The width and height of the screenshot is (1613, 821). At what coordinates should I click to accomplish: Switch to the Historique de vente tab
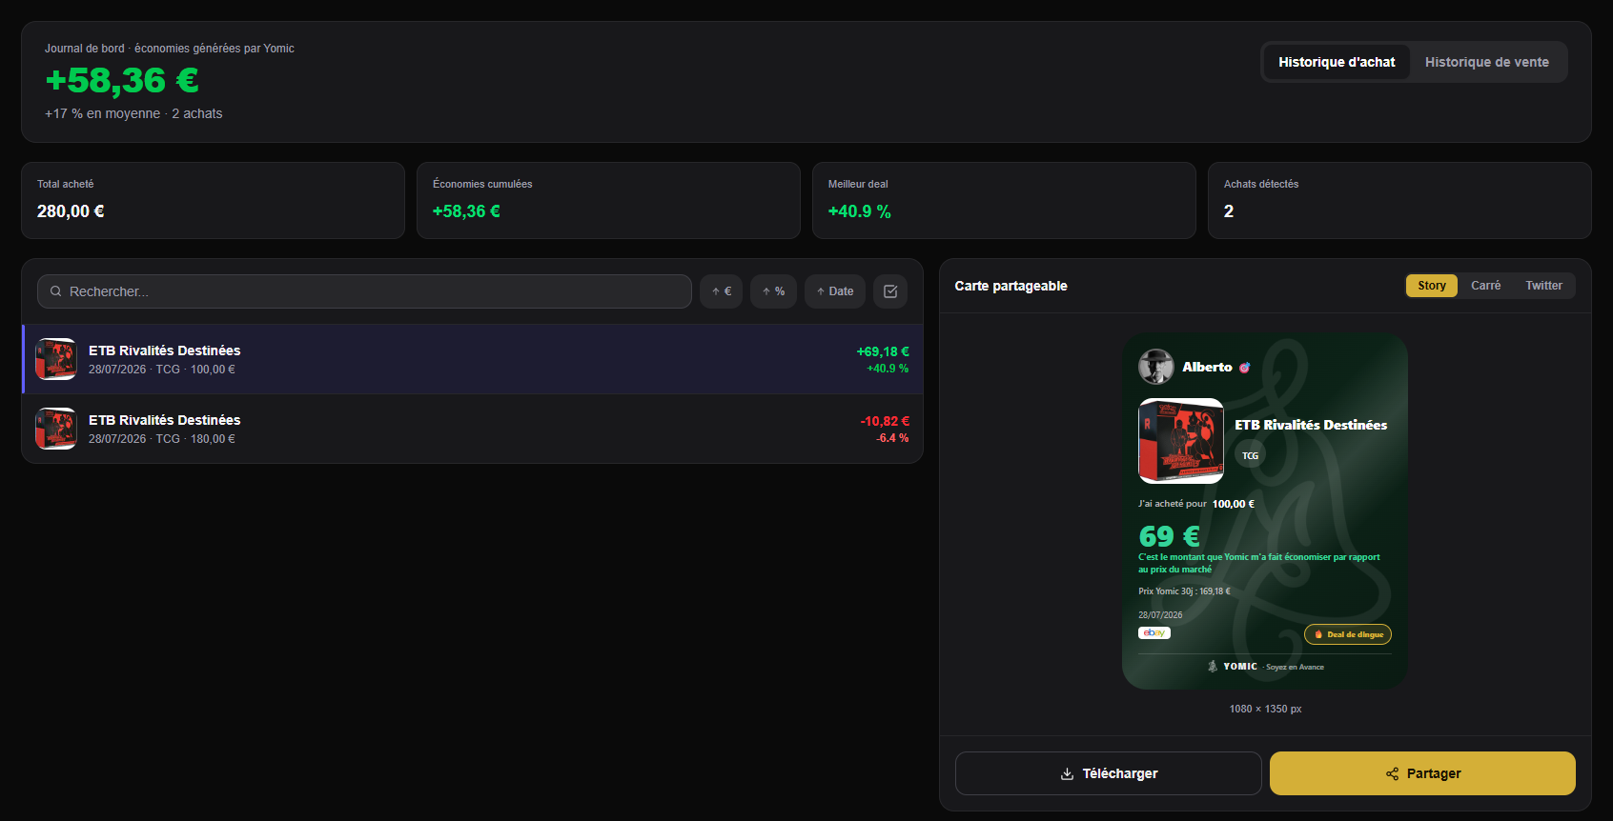click(1487, 62)
